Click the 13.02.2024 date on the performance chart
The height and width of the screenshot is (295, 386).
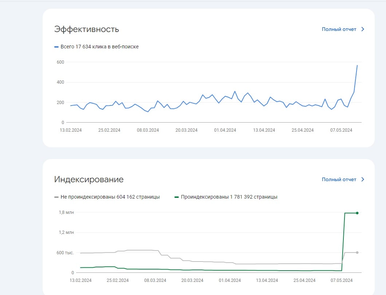point(71,130)
